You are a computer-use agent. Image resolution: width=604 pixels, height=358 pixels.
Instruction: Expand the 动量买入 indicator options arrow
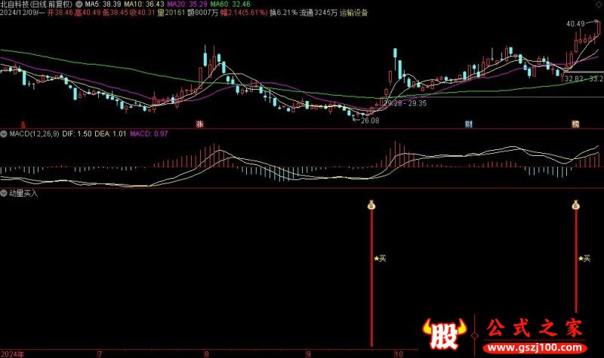[4, 193]
